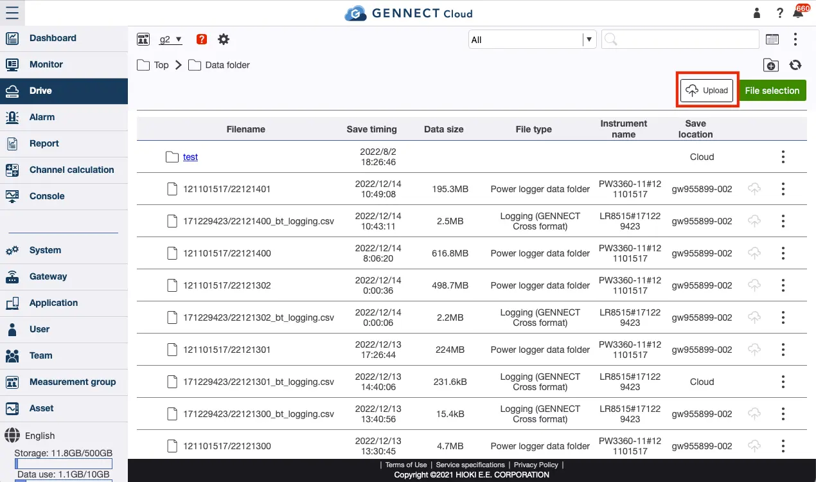The height and width of the screenshot is (482, 816).
Task: Click the Upload button
Action: 707,91
